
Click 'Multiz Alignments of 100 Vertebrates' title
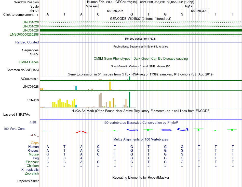point(141,139)
